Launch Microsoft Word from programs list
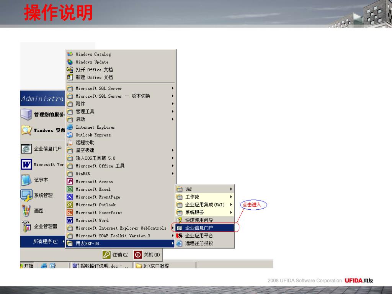The image size is (392, 294). [x=121, y=220]
